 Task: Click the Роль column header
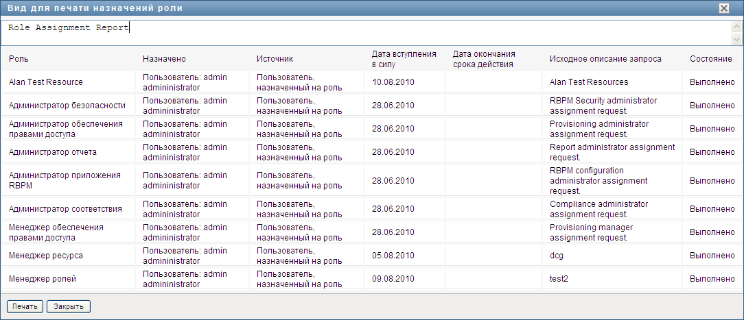click(18, 59)
